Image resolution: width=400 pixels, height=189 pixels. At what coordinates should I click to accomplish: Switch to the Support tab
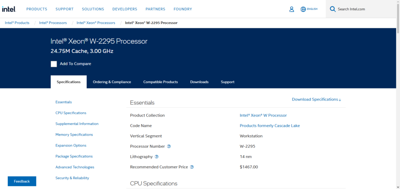pyautogui.click(x=228, y=82)
